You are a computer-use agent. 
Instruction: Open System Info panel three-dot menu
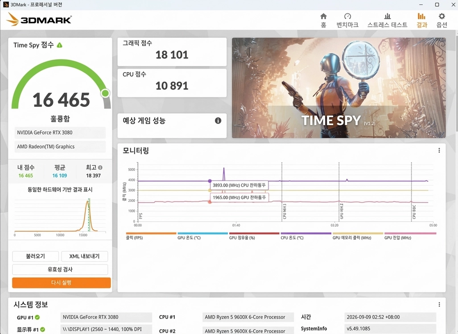tap(439, 305)
